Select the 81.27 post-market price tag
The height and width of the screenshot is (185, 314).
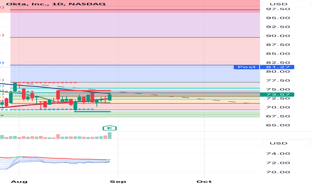tap(277, 67)
